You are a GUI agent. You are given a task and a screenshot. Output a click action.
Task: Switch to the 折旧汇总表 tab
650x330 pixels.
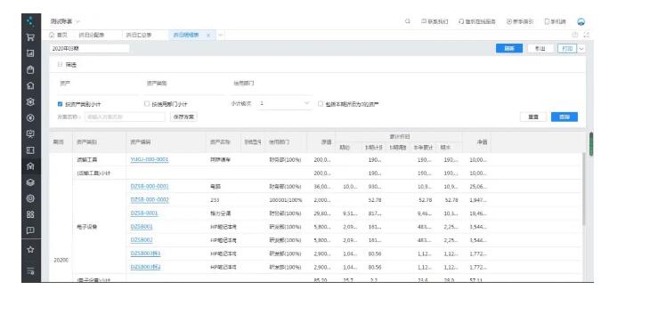[x=139, y=36]
